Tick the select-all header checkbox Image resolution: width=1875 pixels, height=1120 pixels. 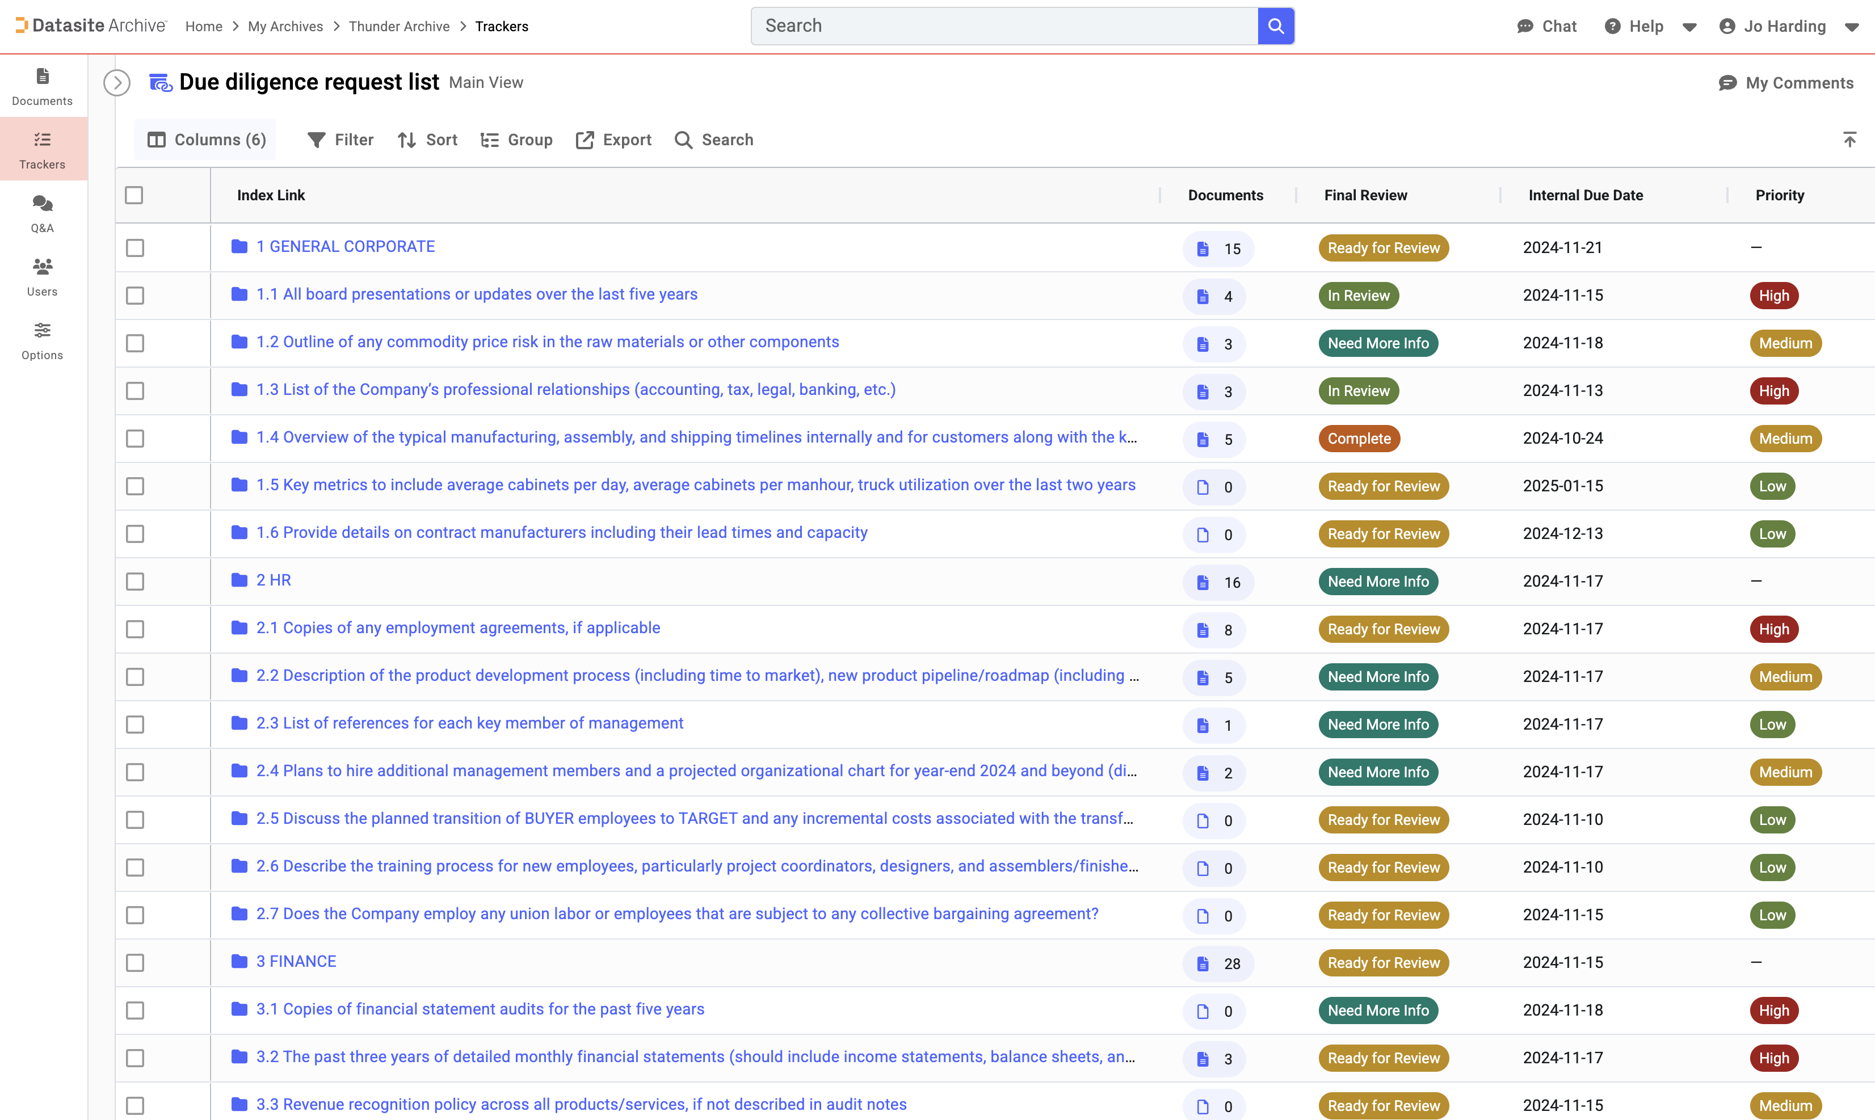click(134, 195)
